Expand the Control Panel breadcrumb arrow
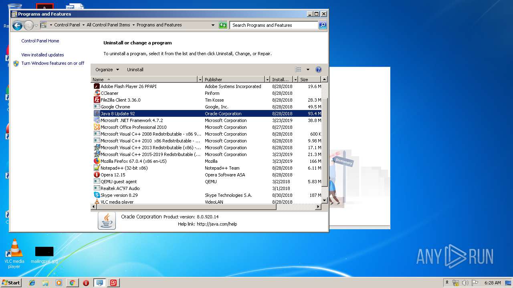 click(x=83, y=25)
